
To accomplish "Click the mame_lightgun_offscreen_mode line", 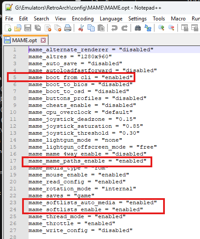I will pyautogui.click(x=92, y=147).
